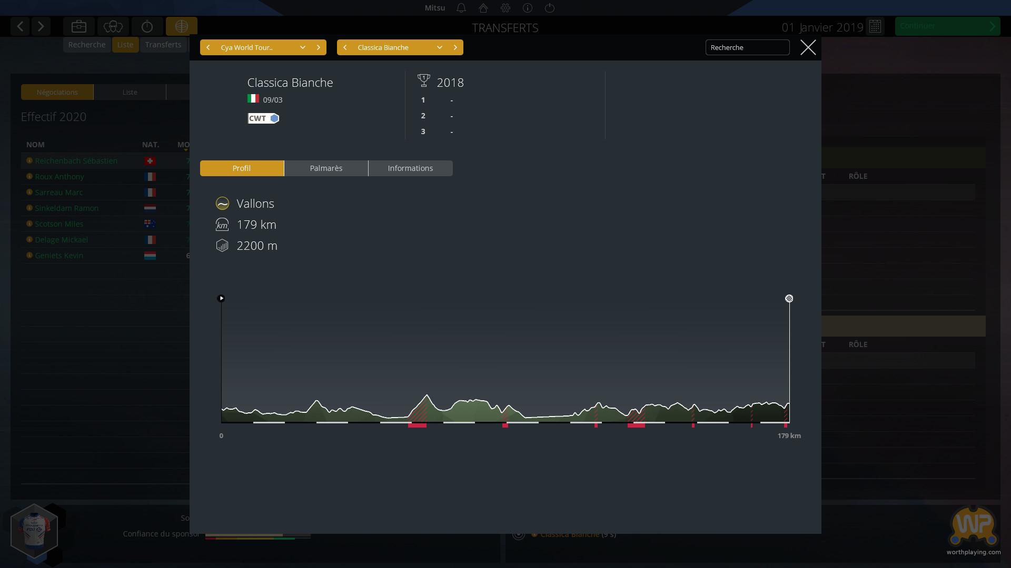
Task: Open settings gear icon
Action: (506, 8)
